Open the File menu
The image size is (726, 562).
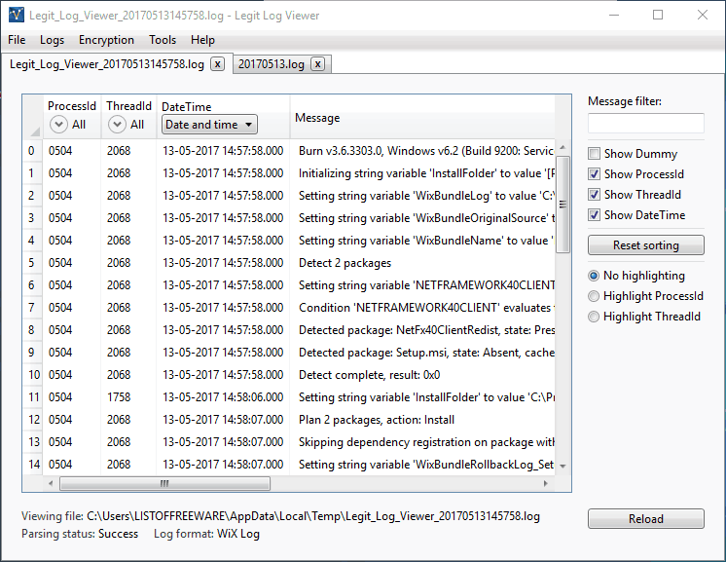click(17, 40)
